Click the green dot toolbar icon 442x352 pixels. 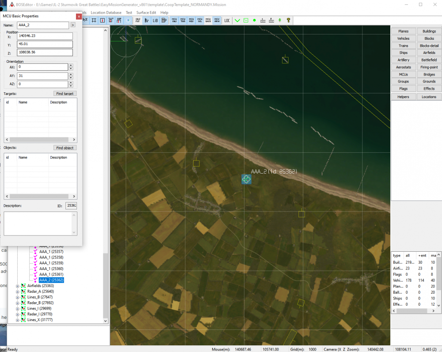(x=255, y=20)
